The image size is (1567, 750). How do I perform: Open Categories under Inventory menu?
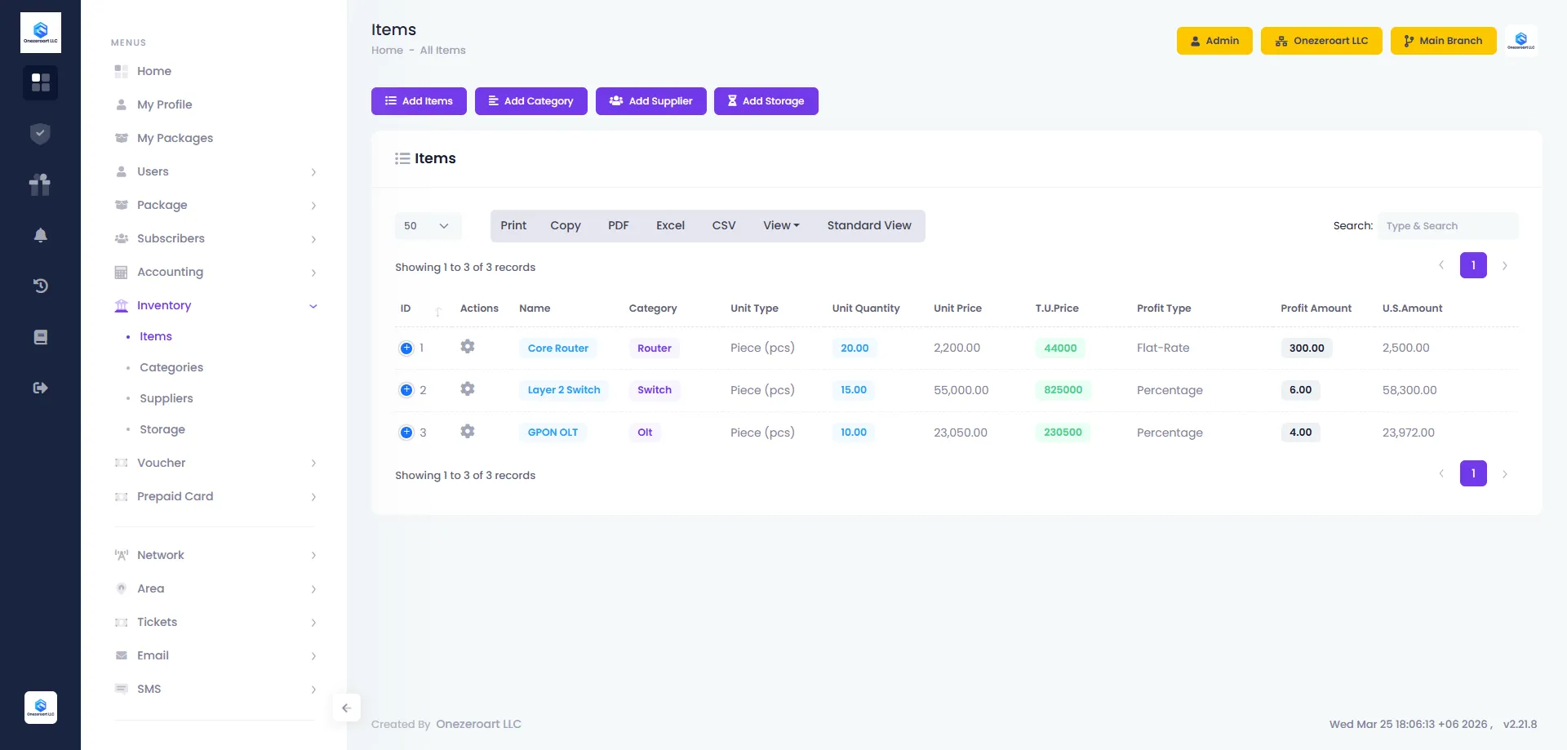(171, 367)
